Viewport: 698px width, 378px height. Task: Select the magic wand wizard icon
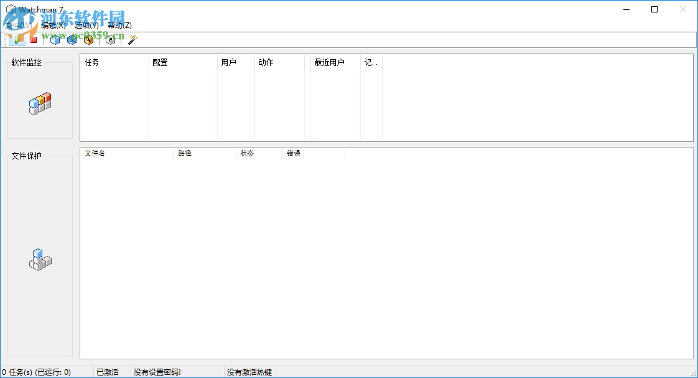(x=131, y=39)
